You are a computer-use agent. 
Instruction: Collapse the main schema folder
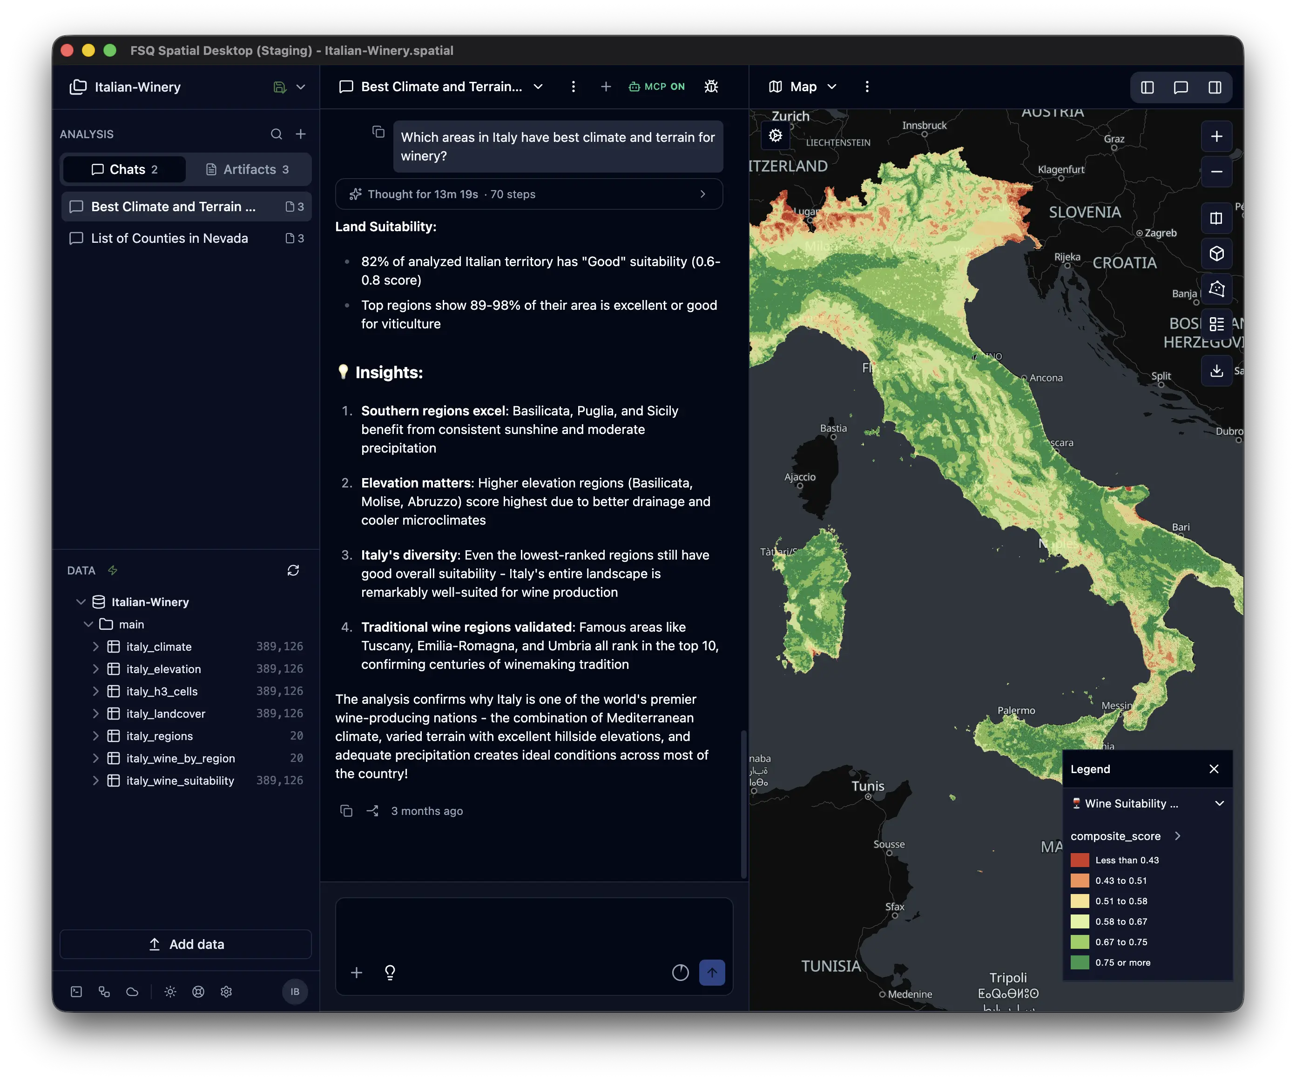[x=88, y=624]
